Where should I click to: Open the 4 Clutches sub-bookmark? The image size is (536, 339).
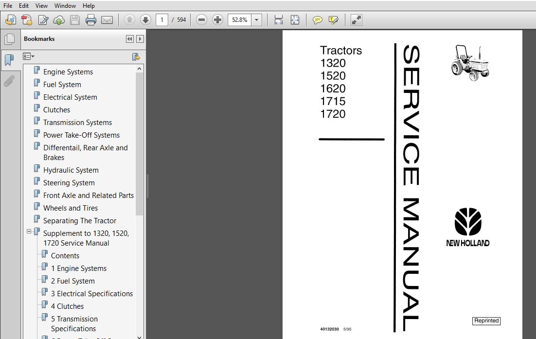(x=67, y=306)
